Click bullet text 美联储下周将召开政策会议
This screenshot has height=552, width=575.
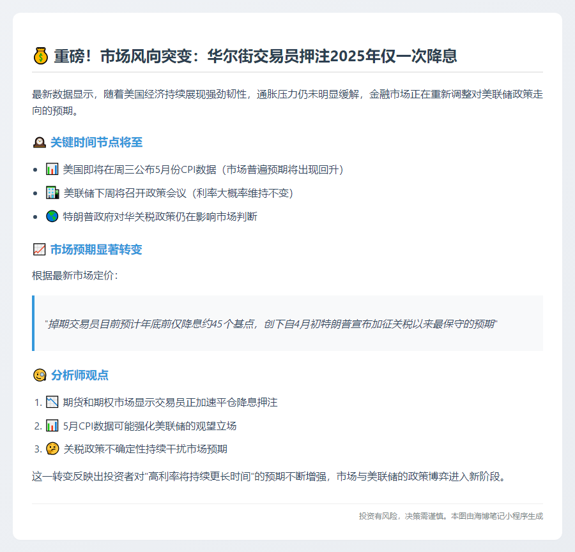coord(179,193)
